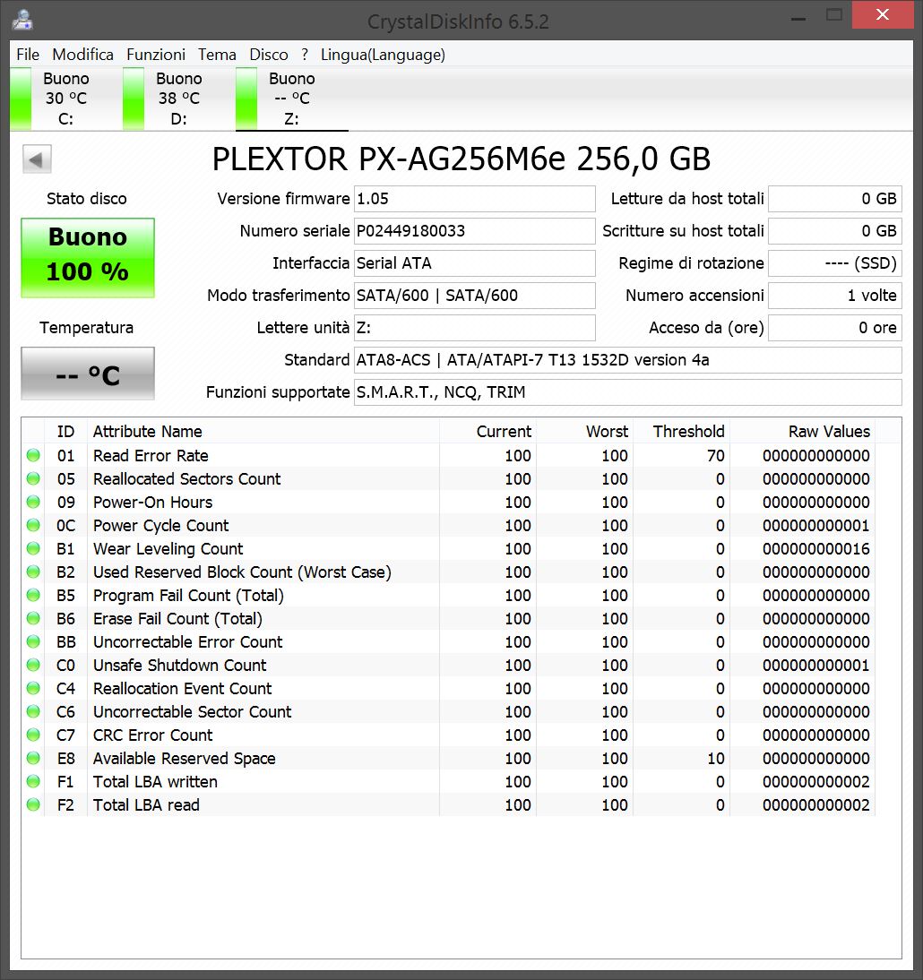Click the Acceso da (ore) 0 ore field

pos(835,328)
